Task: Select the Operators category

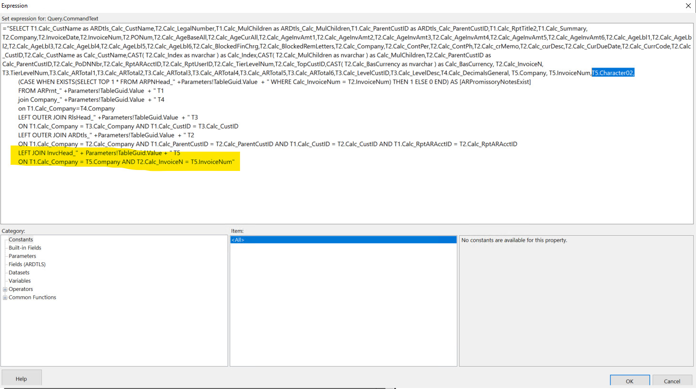Action: [21, 289]
